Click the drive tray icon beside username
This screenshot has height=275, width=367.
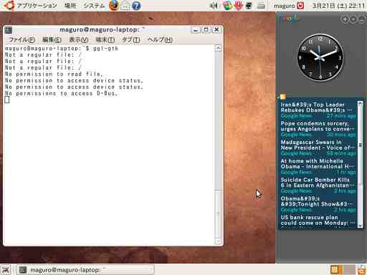pyautogui.click(x=261, y=6)
